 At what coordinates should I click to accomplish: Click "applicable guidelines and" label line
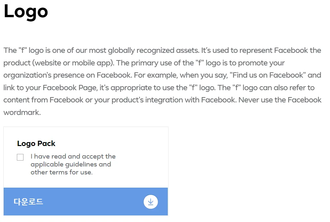71,164
